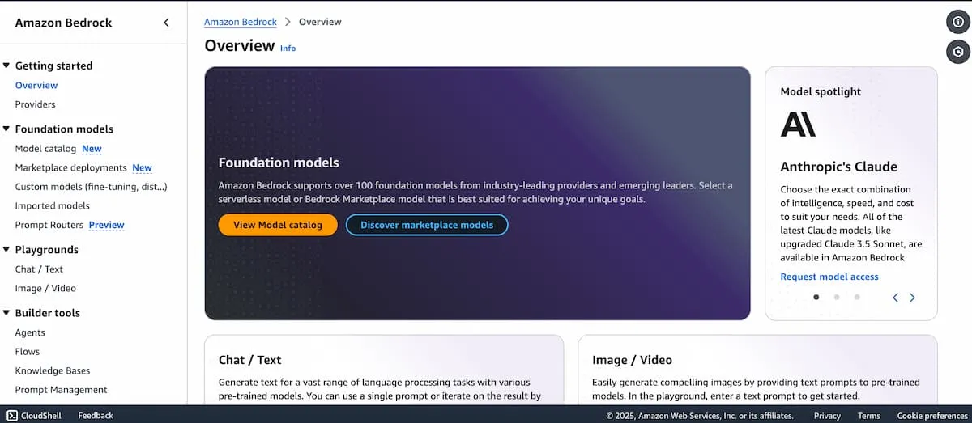The width and height of the screenshot is (972, 423).
Task: Select the third carousel dot indicator
Action: click(x=857, y=297)
